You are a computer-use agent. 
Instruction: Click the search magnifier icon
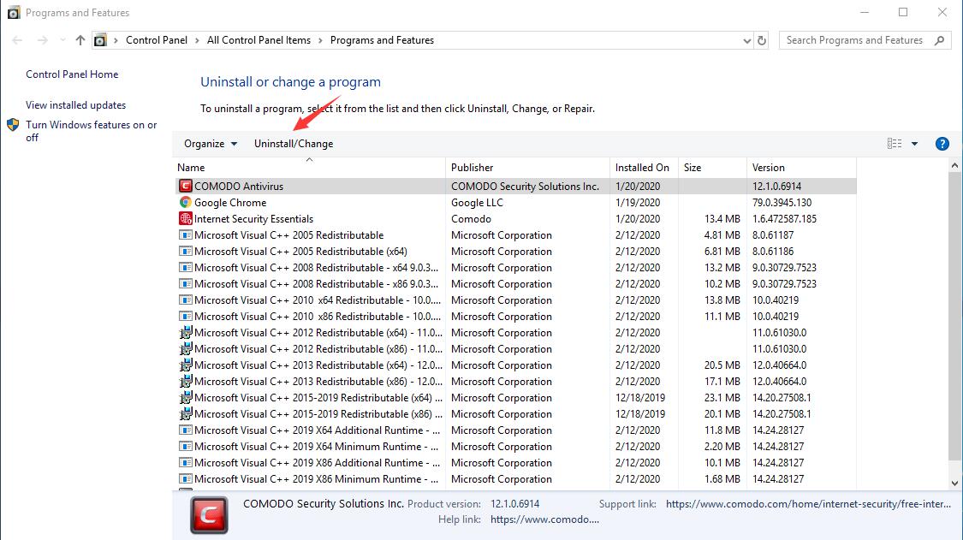tap(939, 40)
